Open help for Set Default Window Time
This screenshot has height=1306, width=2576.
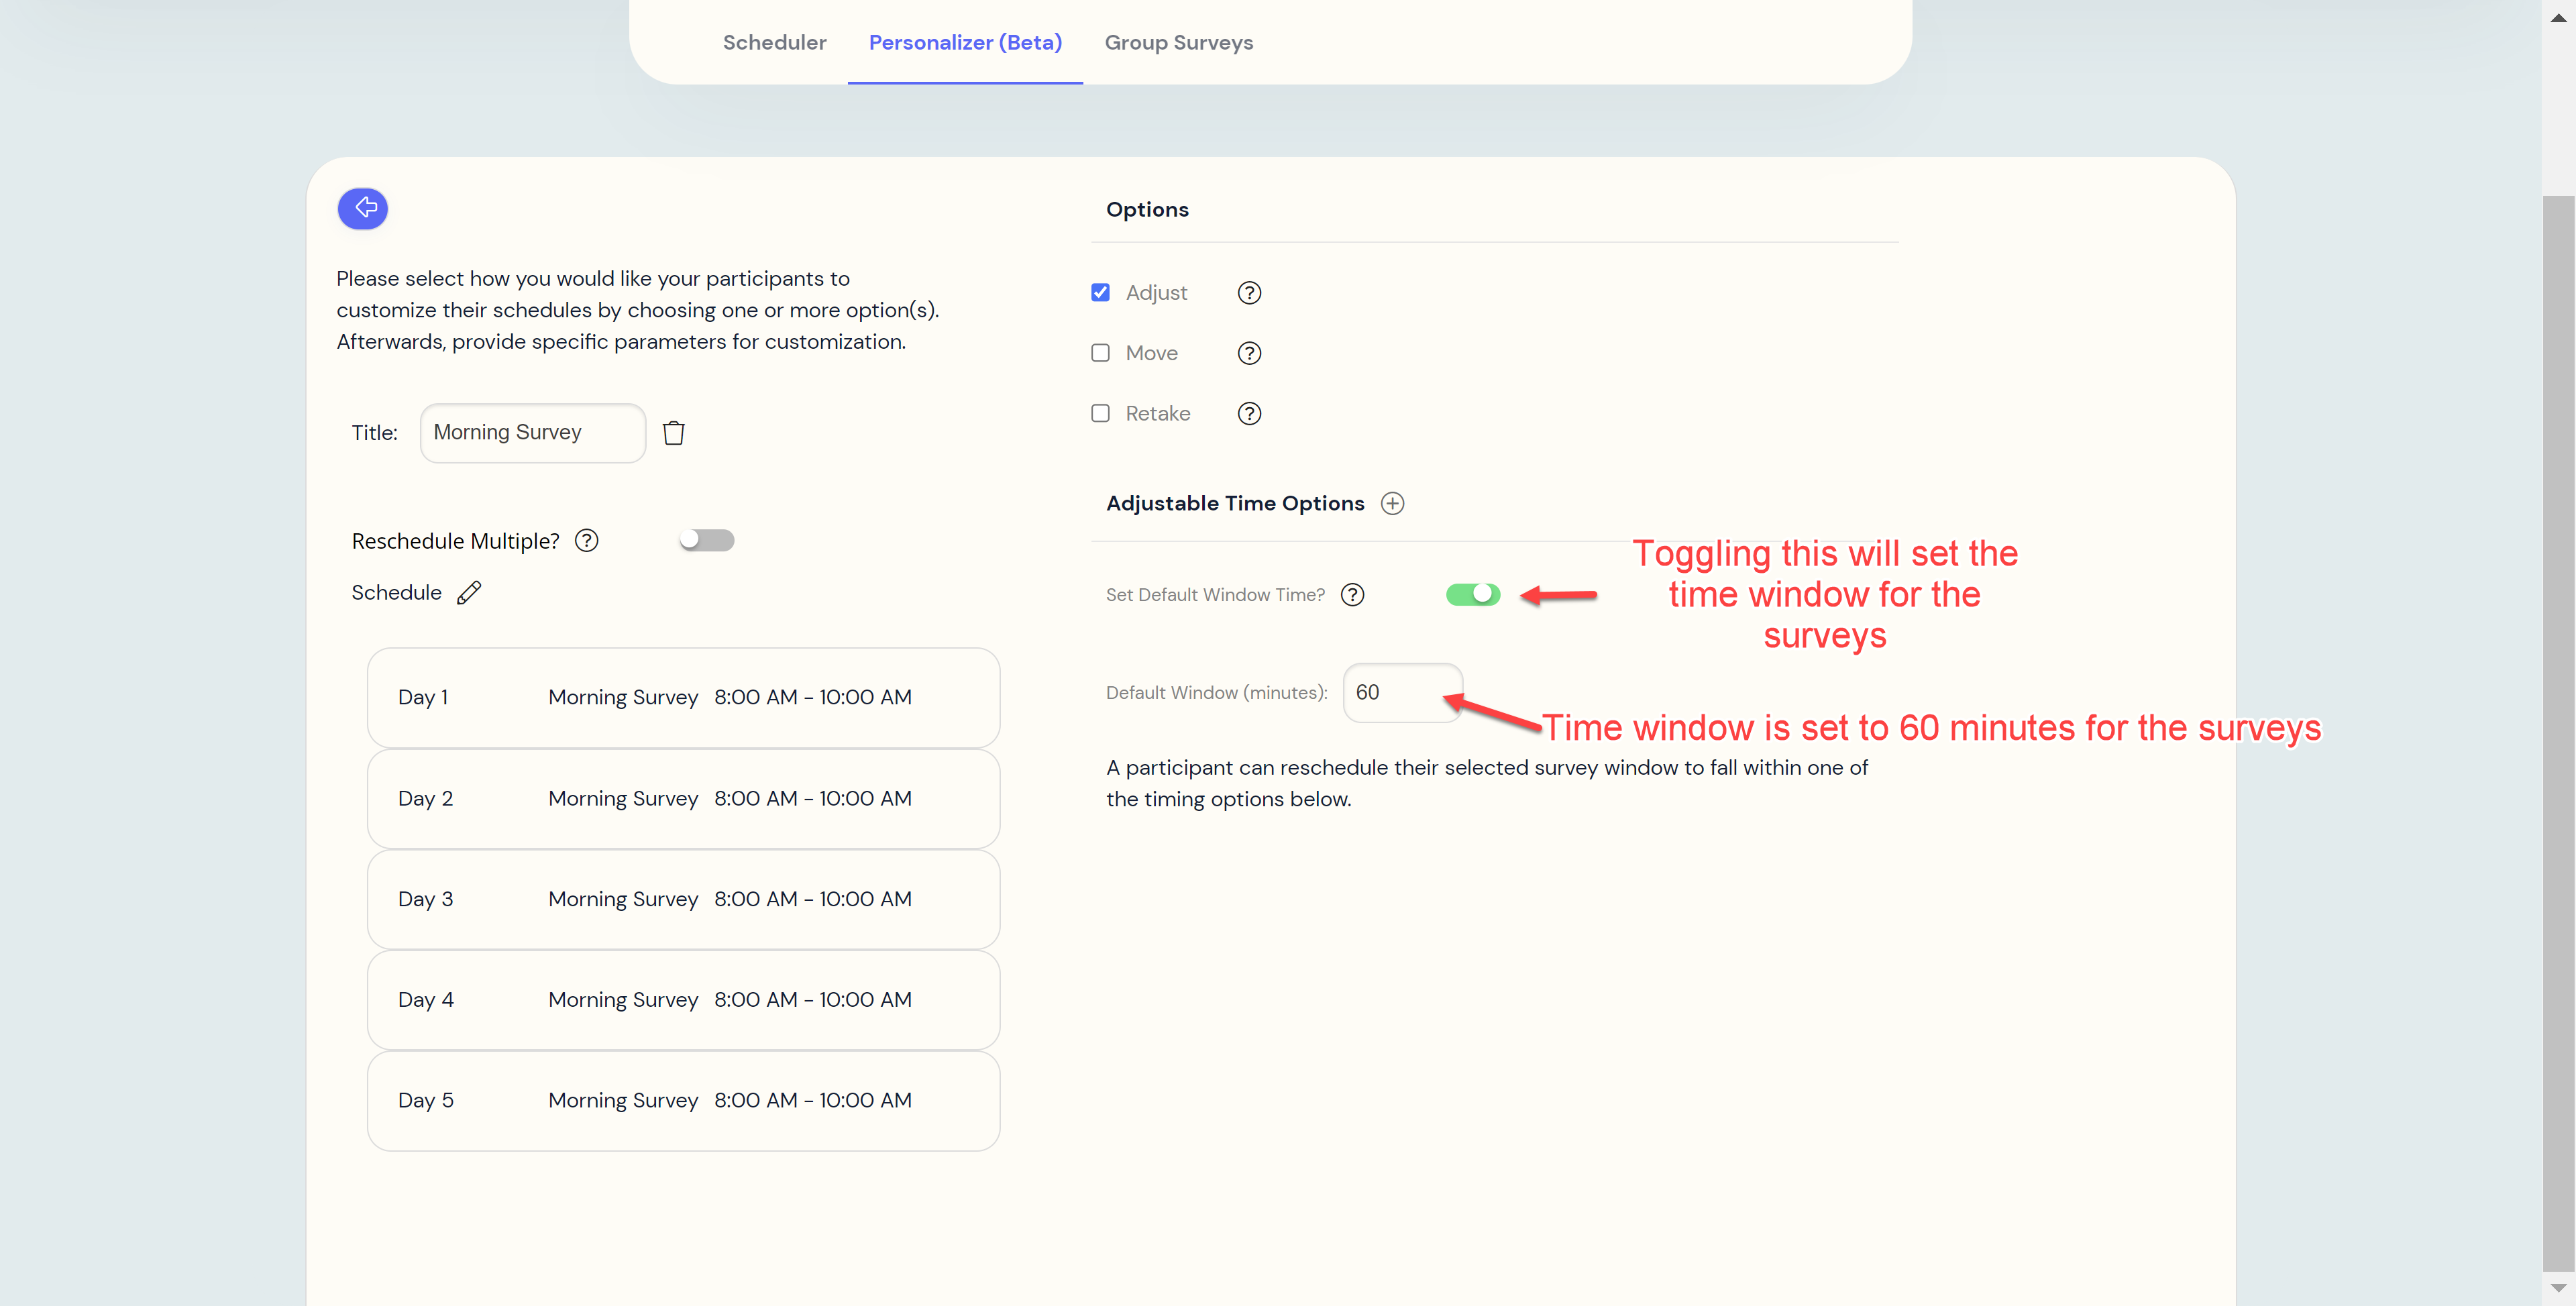[x=1352, y=595]
